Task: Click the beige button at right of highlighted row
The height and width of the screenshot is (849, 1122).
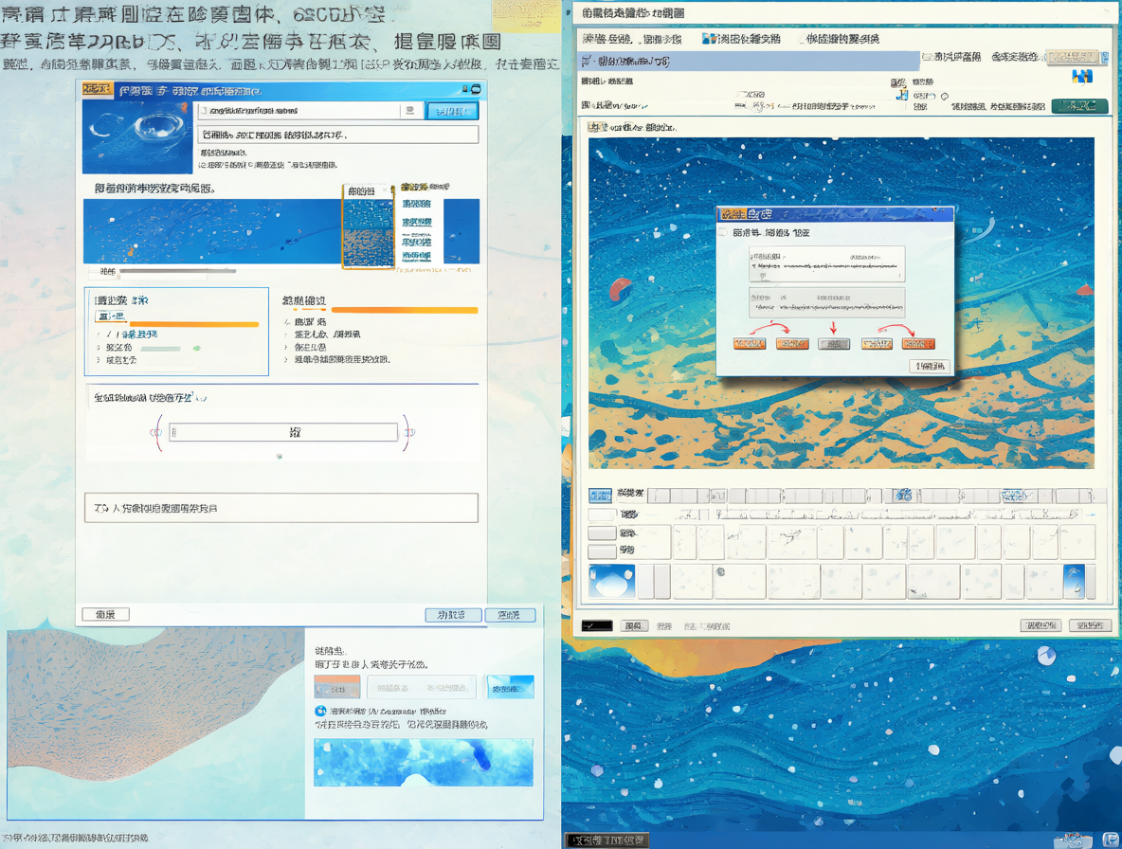Action: (1072, 57)
